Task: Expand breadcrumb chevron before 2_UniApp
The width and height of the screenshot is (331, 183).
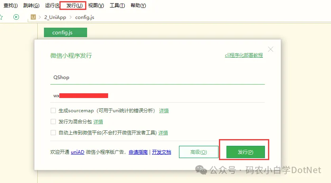Action: click(x=40, y=17)
